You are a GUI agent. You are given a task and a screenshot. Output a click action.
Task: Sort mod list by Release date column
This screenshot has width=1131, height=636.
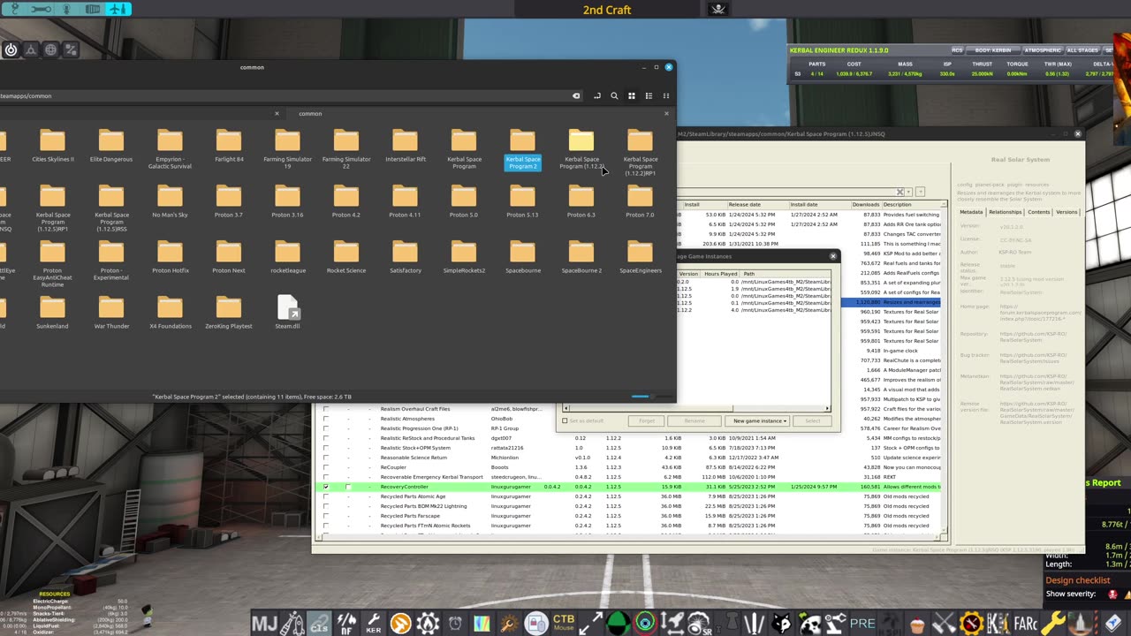(x=757, y=205)
